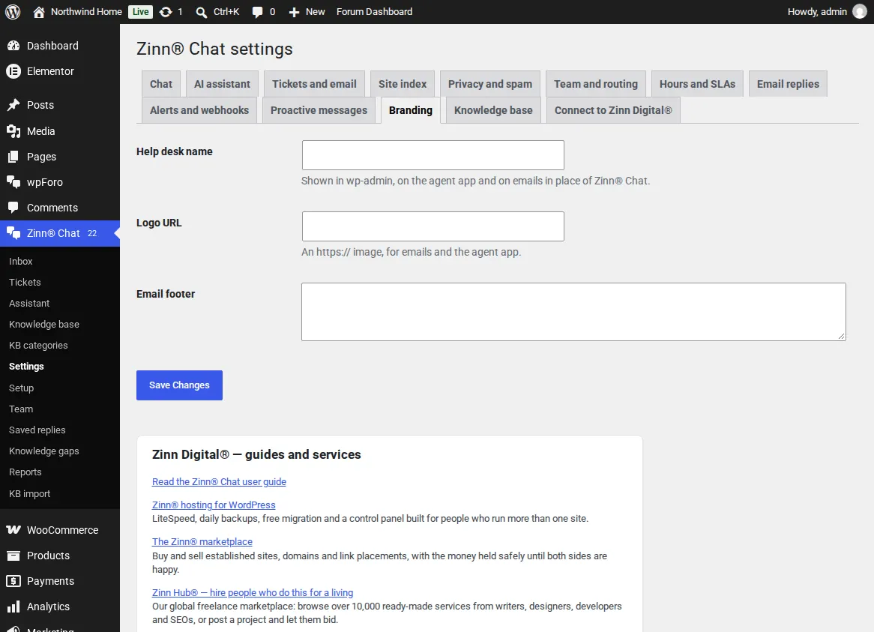
Task: Open the Alerts and webhooks tab
Action: point(199,109)
